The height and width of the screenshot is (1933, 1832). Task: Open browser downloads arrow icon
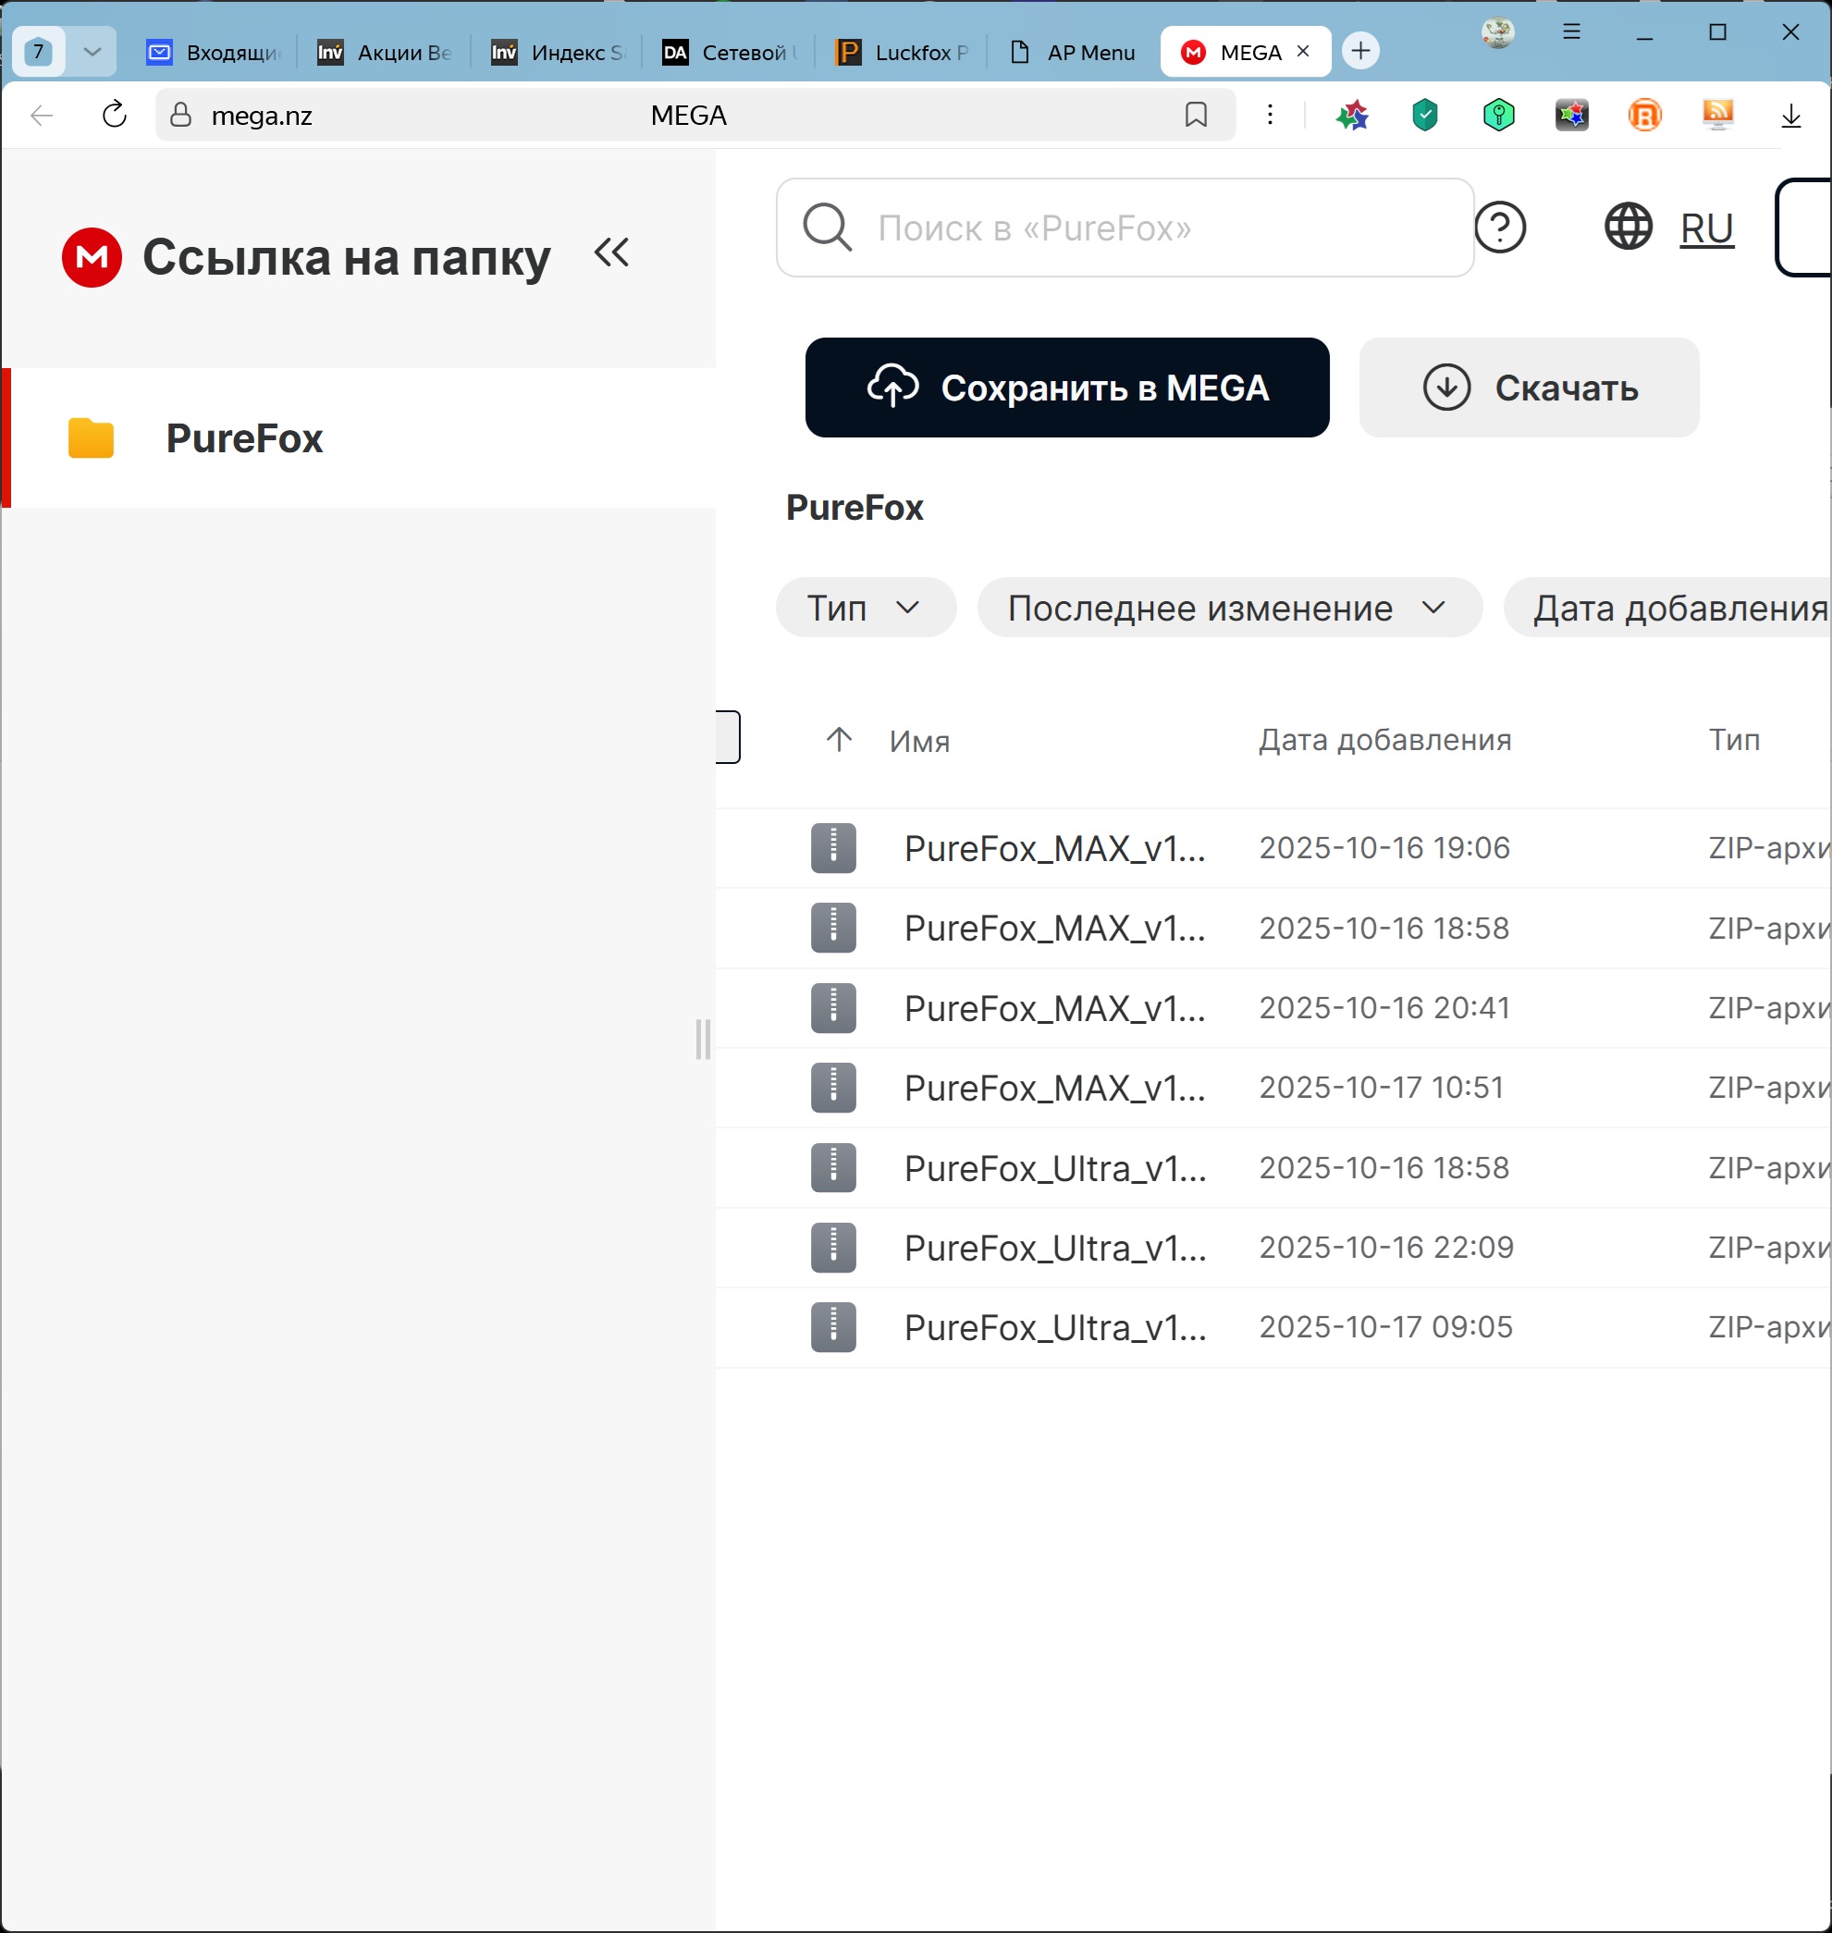[1790, 116]
